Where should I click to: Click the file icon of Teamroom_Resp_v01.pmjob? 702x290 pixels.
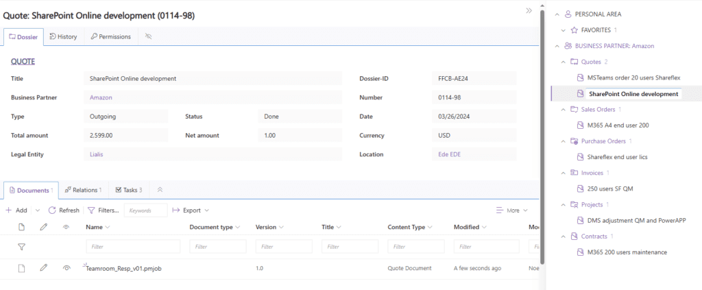pyautogui.click(x=21, y=268)
